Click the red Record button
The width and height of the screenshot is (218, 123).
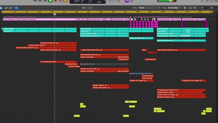coord(56,1)
